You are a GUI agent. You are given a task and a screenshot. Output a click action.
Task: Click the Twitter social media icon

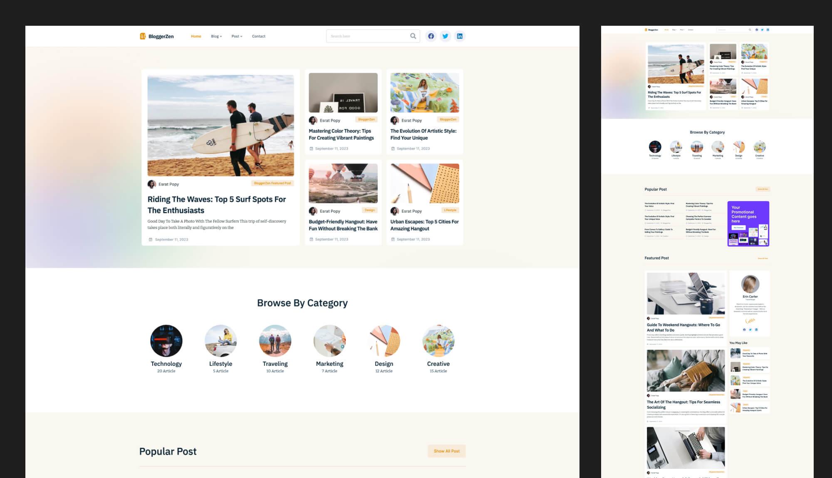(x=445, y=36)
